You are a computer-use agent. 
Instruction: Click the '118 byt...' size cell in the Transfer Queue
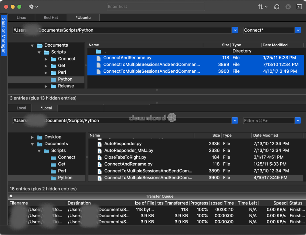pos(145,210)
